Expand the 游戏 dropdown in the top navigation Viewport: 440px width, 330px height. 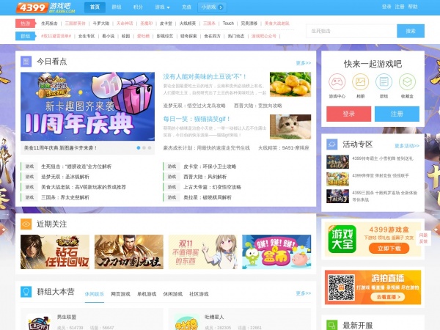[162, 7]
